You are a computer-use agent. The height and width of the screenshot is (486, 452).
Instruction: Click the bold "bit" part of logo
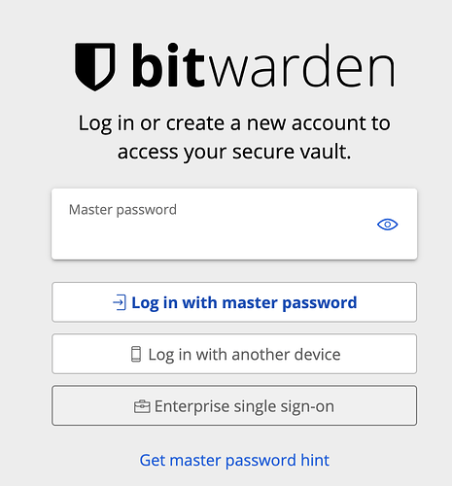[x=168, y=65]
